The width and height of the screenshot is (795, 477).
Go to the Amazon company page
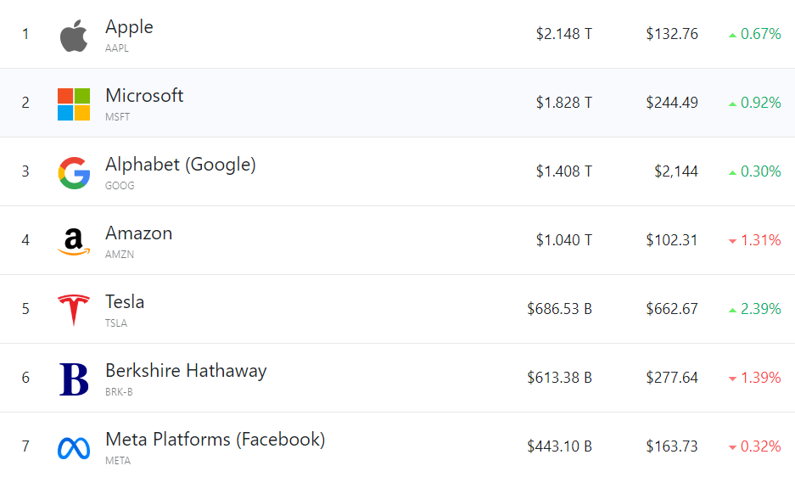click(138, 233)
